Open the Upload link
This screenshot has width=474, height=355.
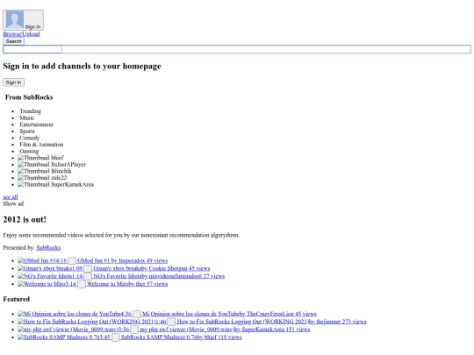point(31,34)
